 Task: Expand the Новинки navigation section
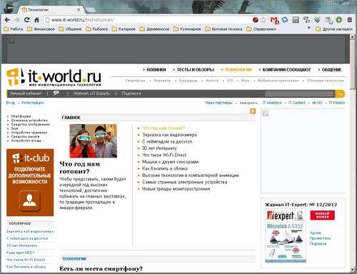click(154, 70)
